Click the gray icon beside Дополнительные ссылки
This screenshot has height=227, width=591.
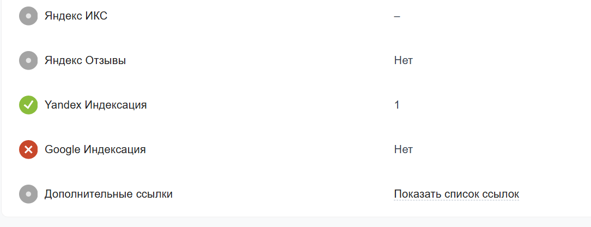coord(28,194)
